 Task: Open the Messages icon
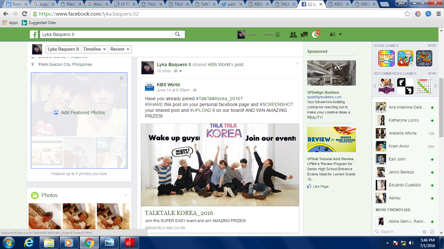point(304,34)
